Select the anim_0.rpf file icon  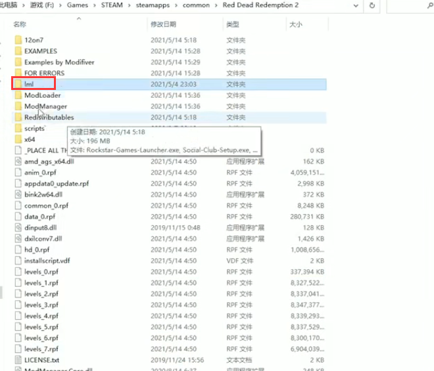[x=18, y=173]
